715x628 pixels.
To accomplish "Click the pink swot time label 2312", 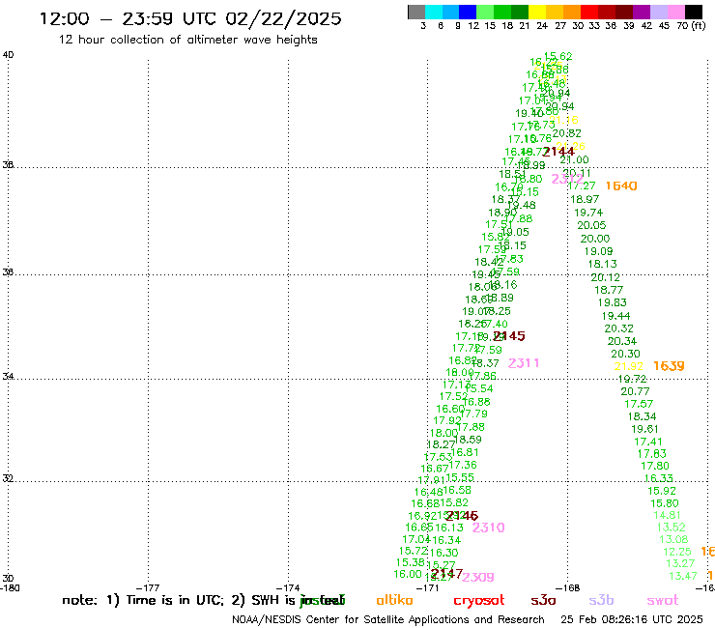I will (567, 179).
